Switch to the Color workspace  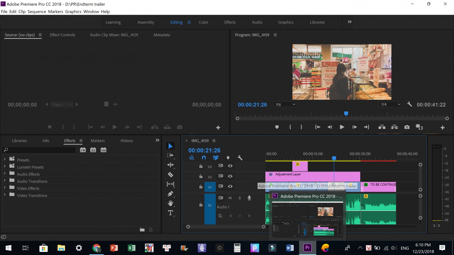click(203, 22)
